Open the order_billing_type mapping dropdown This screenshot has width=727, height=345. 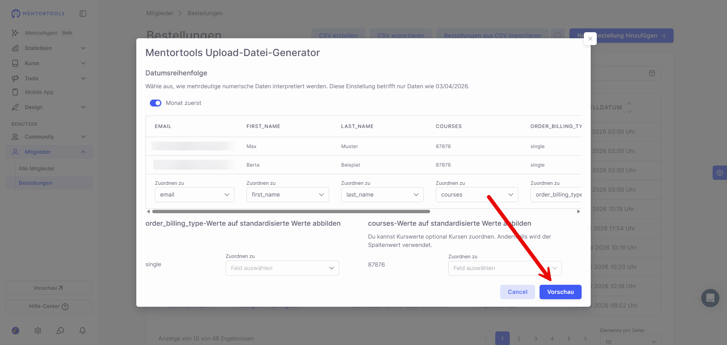coord(556,195)
